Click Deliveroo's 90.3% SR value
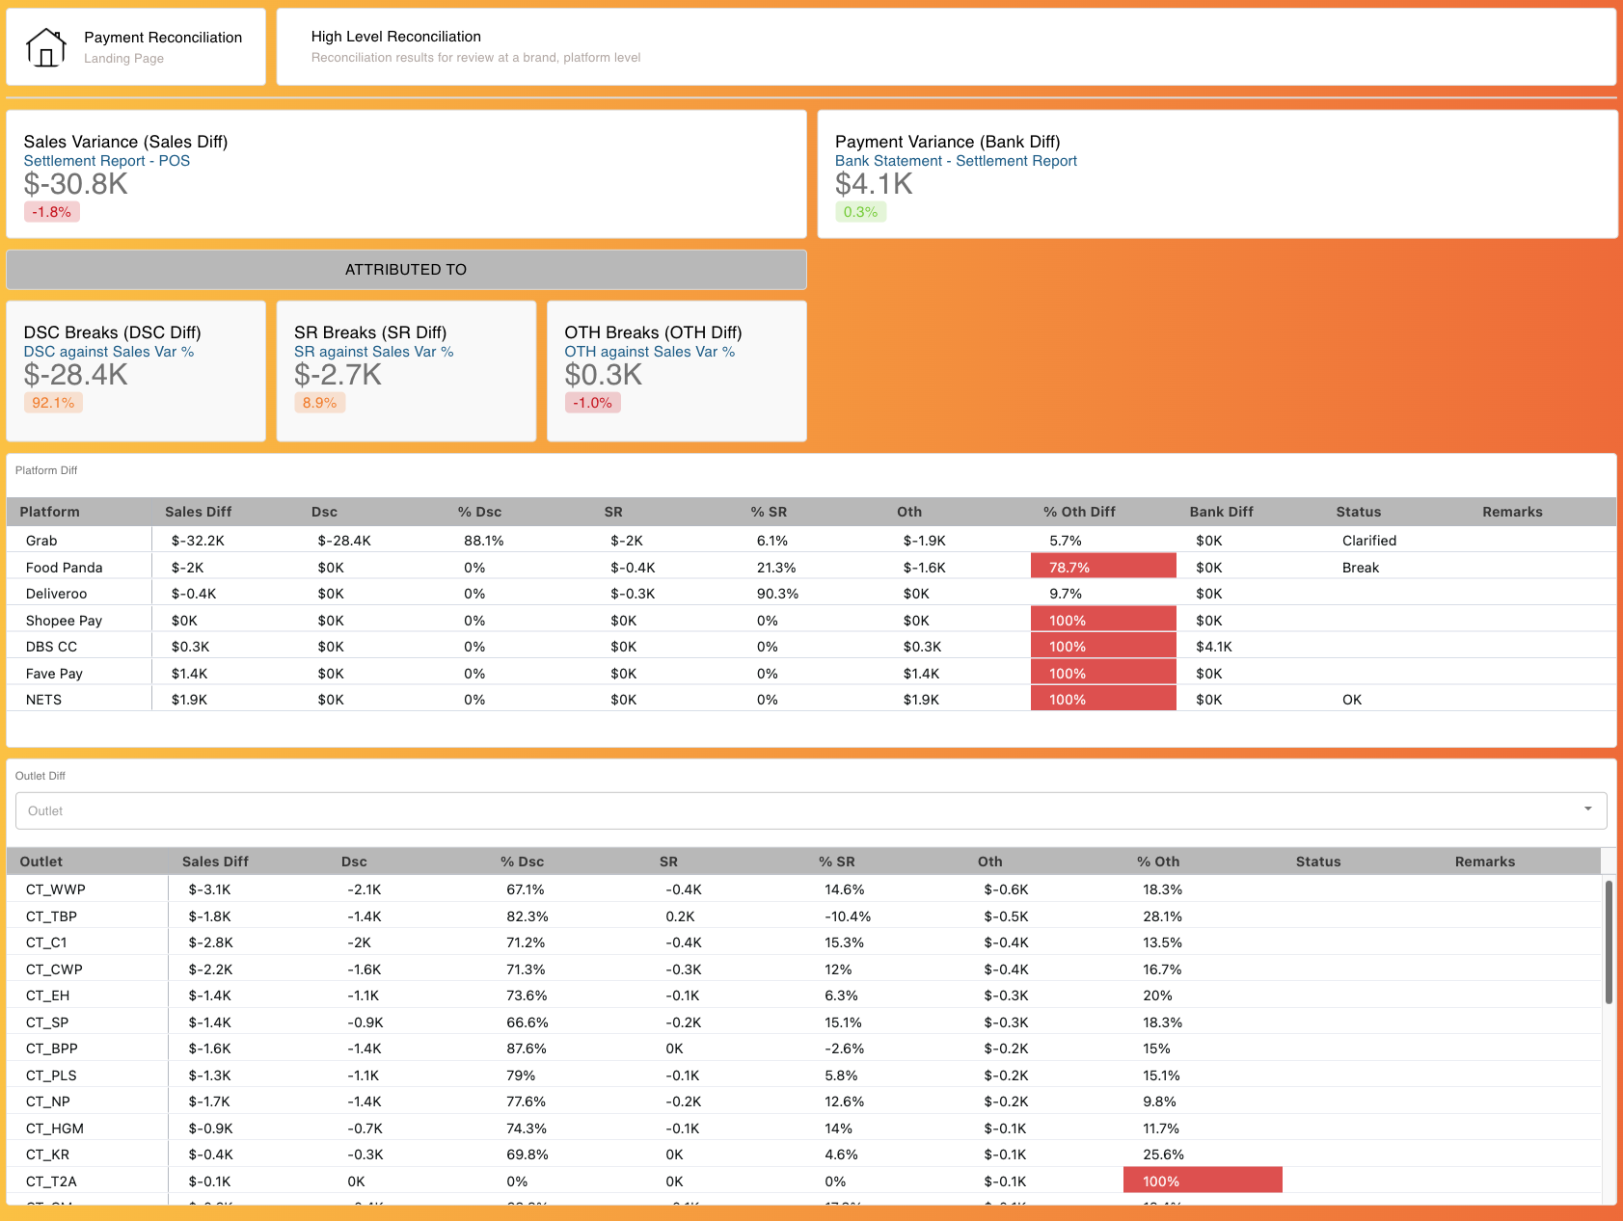This screenshot has height=1221, width=1623. (777, 594)
